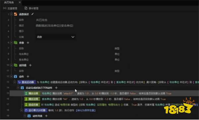
Task: Collapse the 参数 section on line 6
Action: 11,43
